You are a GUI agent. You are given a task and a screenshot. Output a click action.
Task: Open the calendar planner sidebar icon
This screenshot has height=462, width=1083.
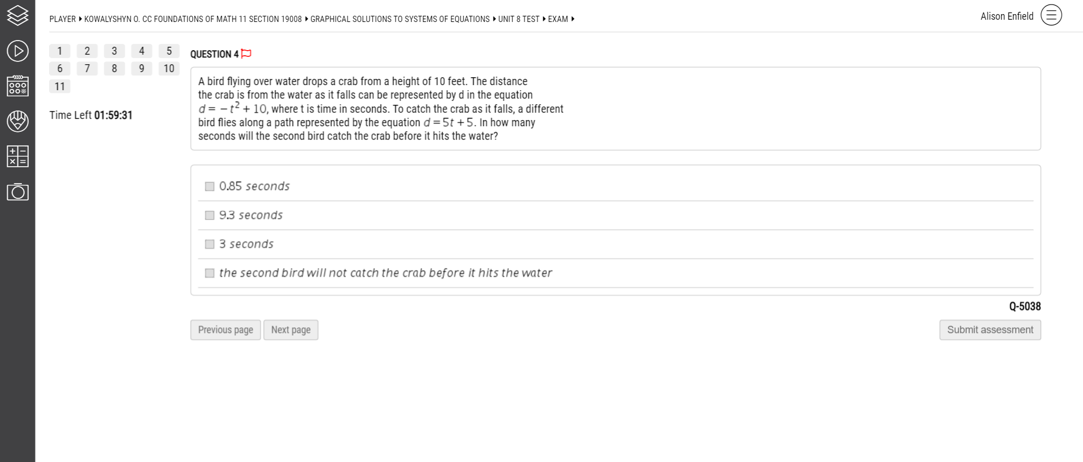pos(17,86)
